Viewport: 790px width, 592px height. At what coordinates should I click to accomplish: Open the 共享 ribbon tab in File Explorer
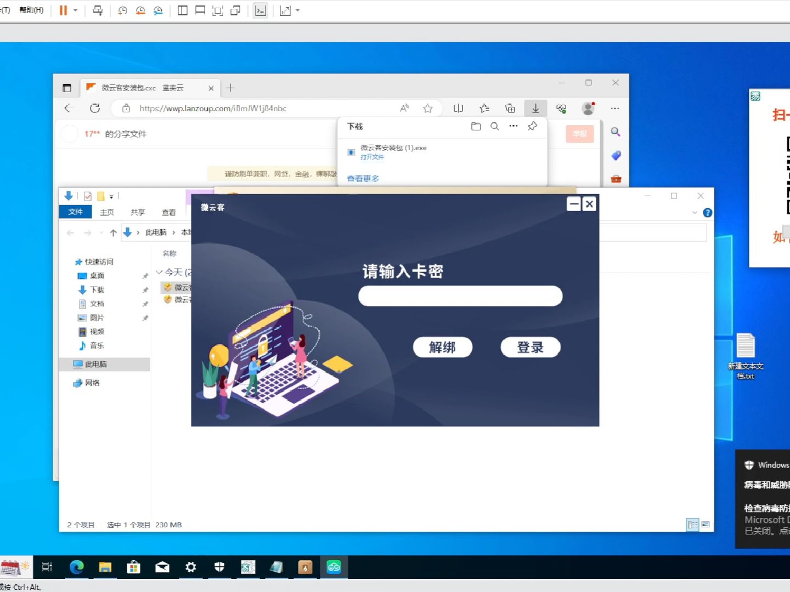[138, 212]
